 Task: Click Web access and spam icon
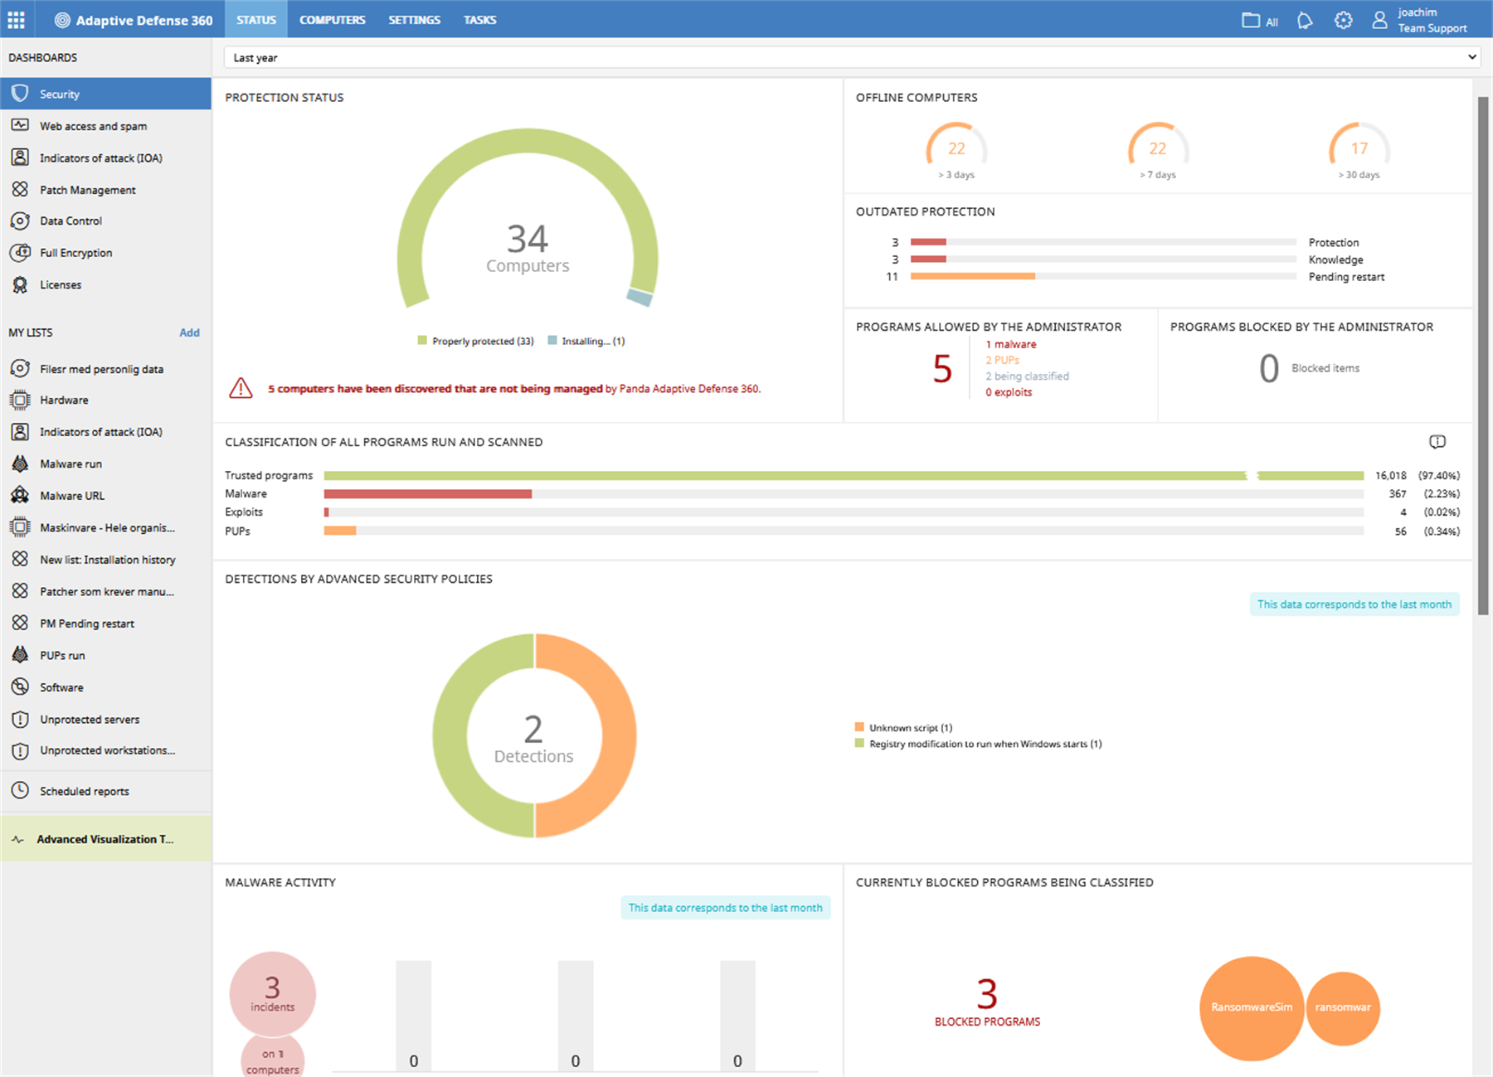21,125
